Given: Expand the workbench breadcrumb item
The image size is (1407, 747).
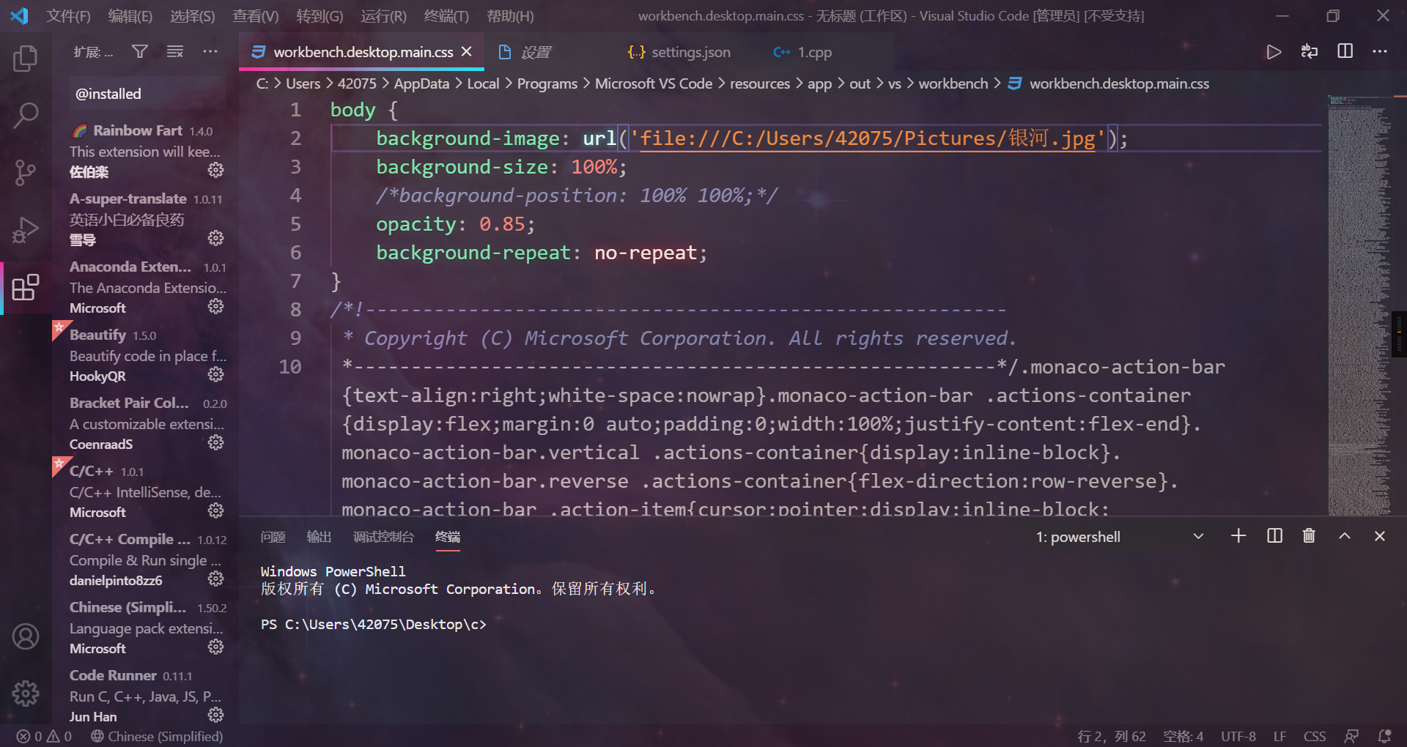Looking at the screenshot, I should click(x=953, y=83).
